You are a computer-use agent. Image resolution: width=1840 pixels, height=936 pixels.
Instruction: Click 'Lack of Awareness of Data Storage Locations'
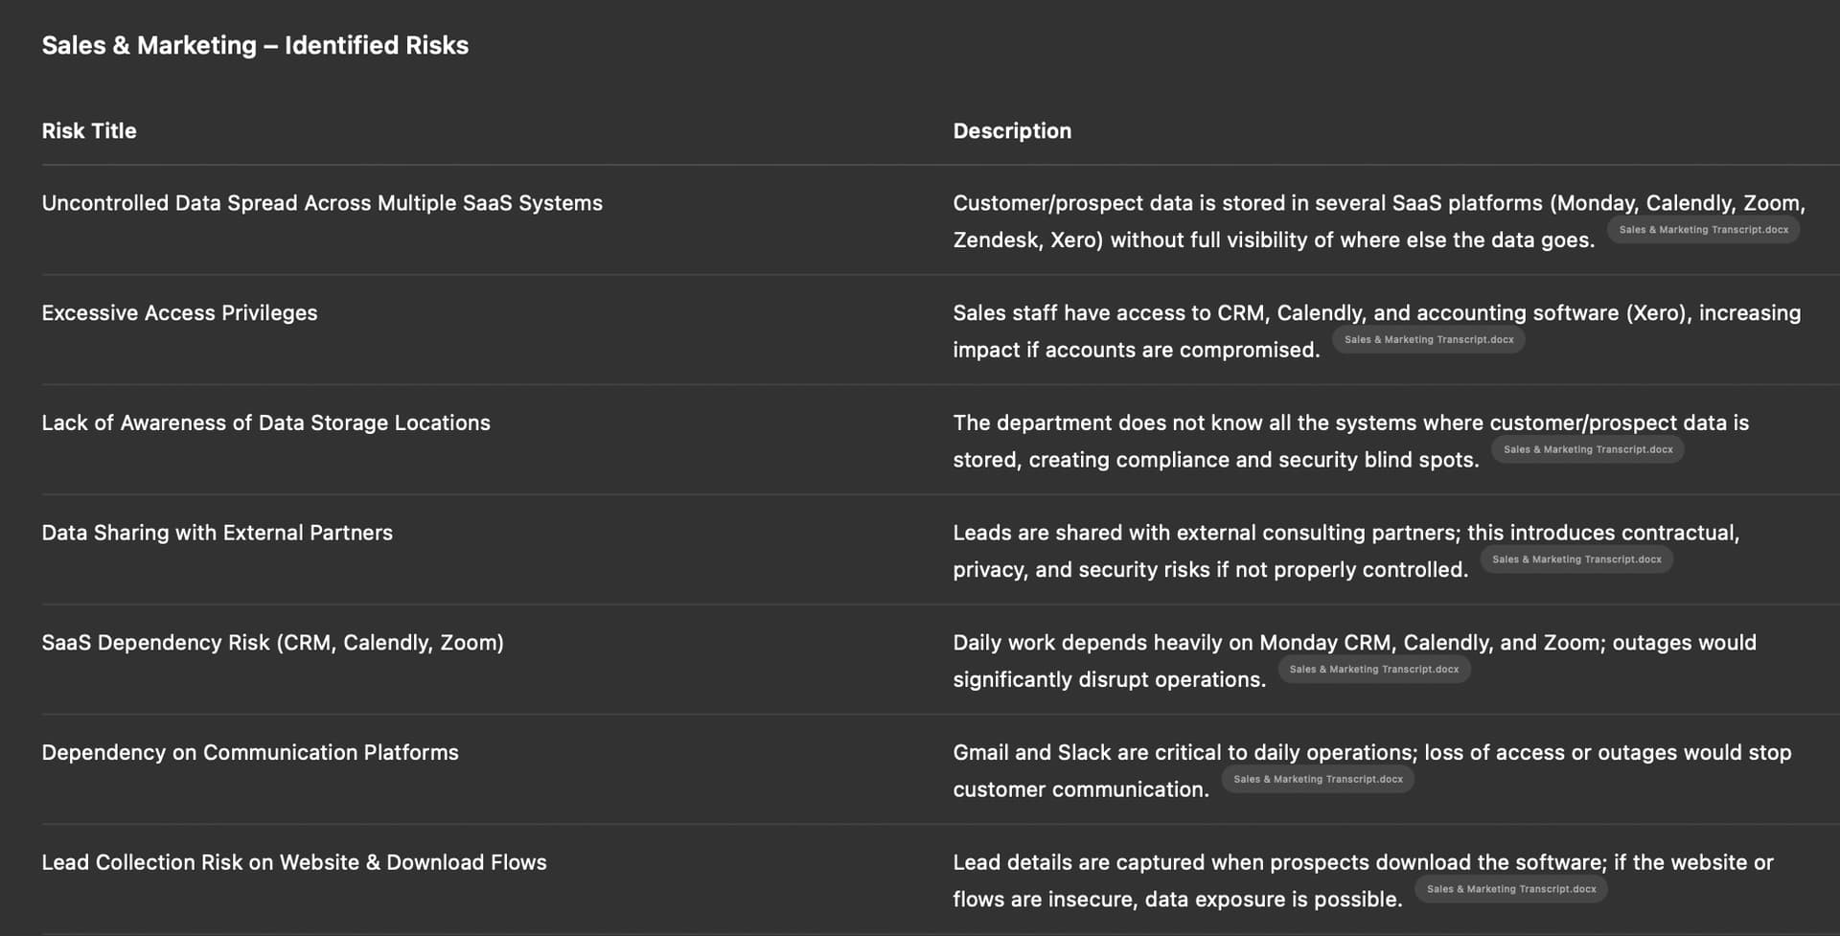coord(265,423)
